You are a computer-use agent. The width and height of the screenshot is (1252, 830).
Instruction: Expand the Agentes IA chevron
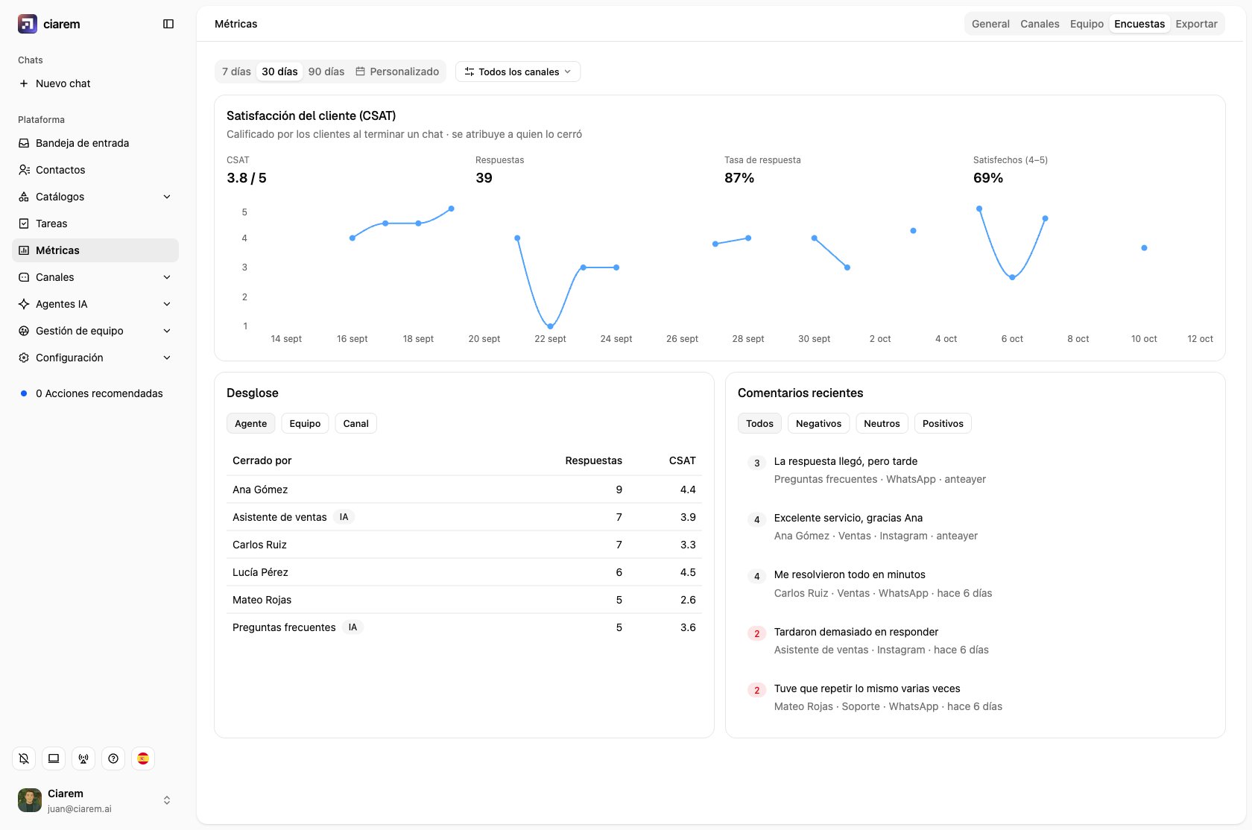coord(167,304)
